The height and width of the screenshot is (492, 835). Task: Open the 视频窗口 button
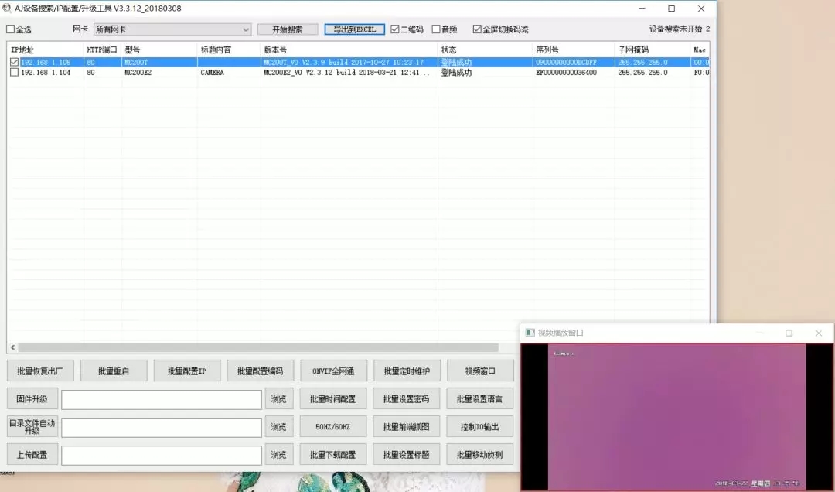pos(480,371)
